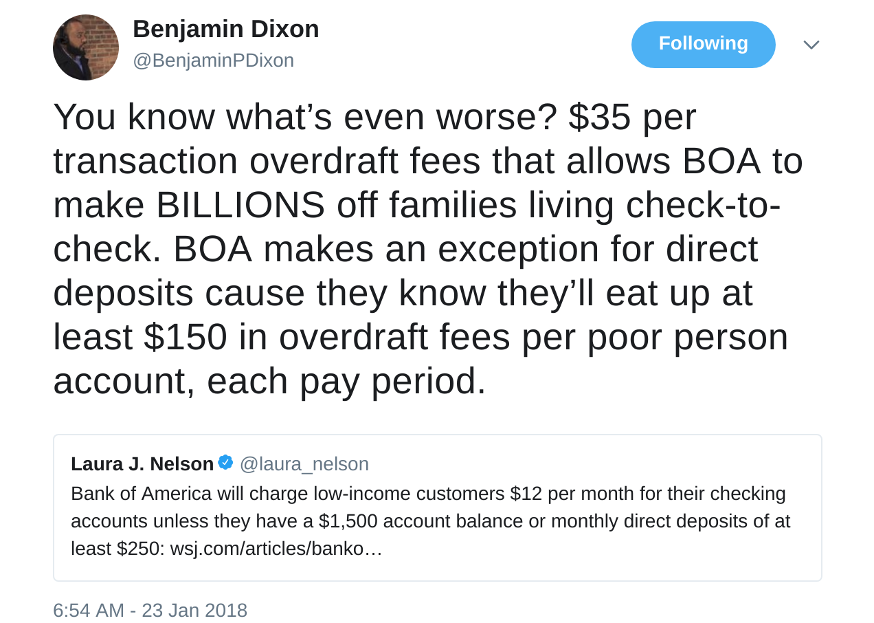Open Benjamin Dixon's profile avatar
Image resolution: width=874 pixels, height=623 pixels.
tap(86, 47)
